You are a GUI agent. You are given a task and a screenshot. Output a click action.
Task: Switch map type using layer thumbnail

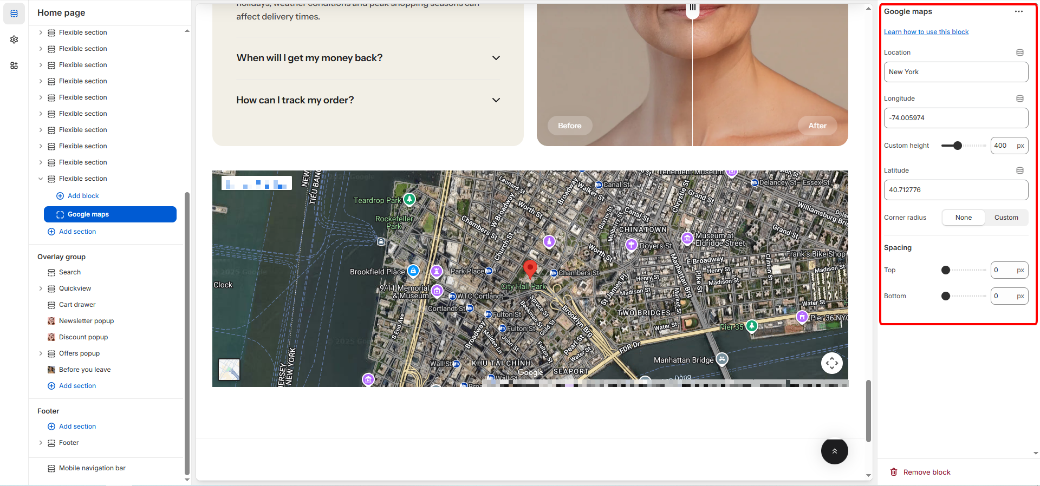tap(229, 370)
